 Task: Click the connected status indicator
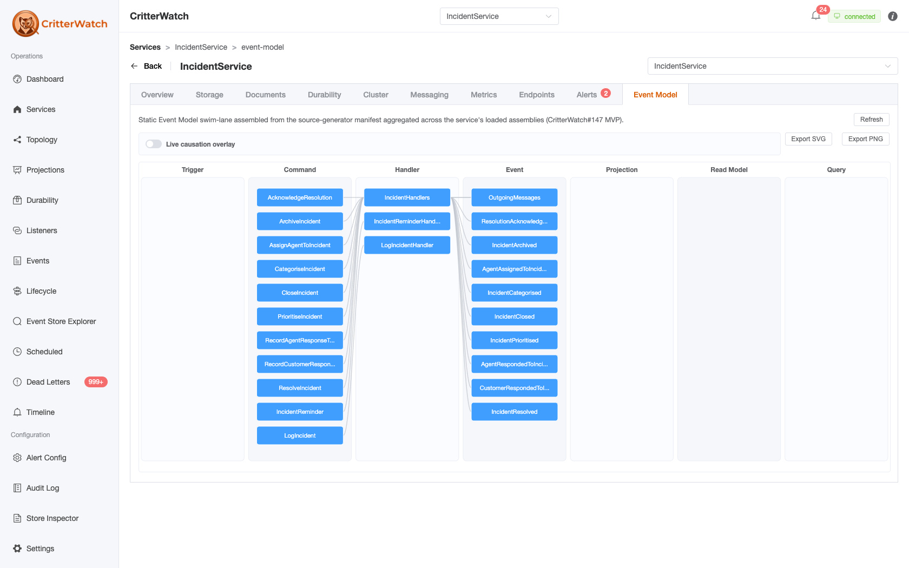click(854, 16)
